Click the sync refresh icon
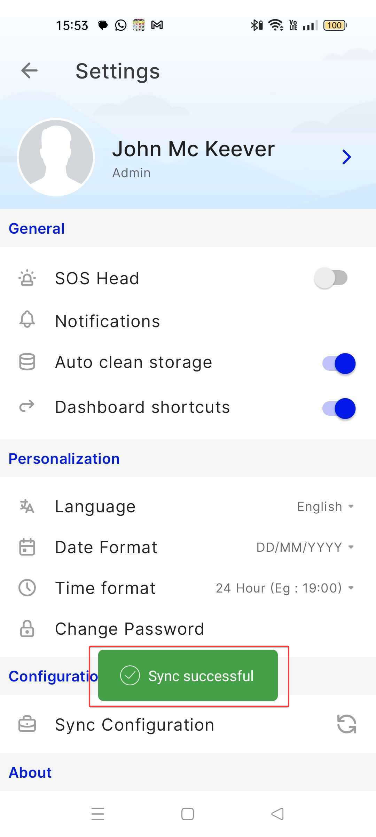Viewport: 376px width, 837px height. coord(346,724)
